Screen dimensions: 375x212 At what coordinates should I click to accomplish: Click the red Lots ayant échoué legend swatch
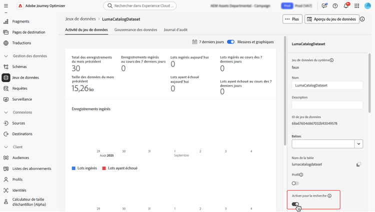tap(104, 168)
